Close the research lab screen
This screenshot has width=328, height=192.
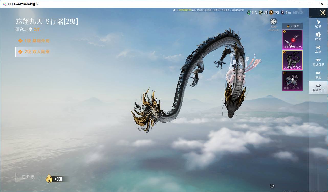[x=323, y=13]
